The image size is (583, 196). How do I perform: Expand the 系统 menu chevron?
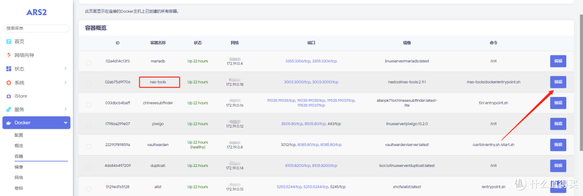click(65, 82)
